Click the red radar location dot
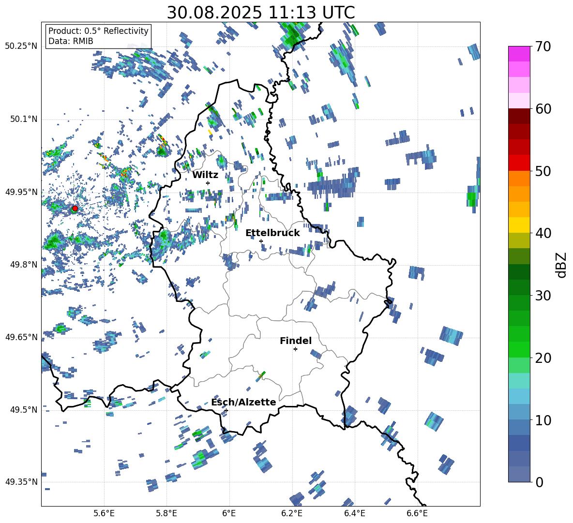573x523 pixels. pos(75,209)
